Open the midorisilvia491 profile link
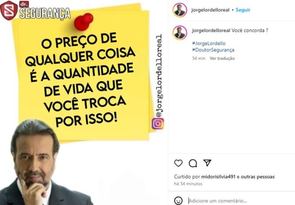Screen dimensions: 295x205 click(x=218, y=177)
